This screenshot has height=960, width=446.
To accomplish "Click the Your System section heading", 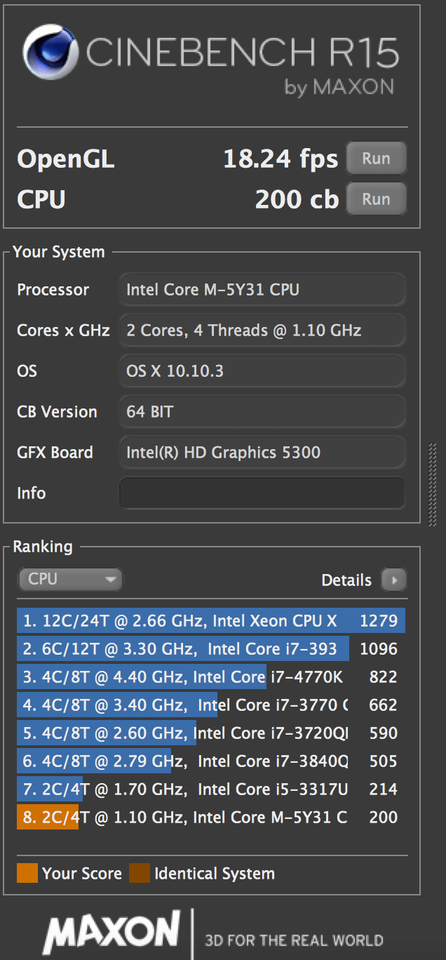I will [59, 252].
